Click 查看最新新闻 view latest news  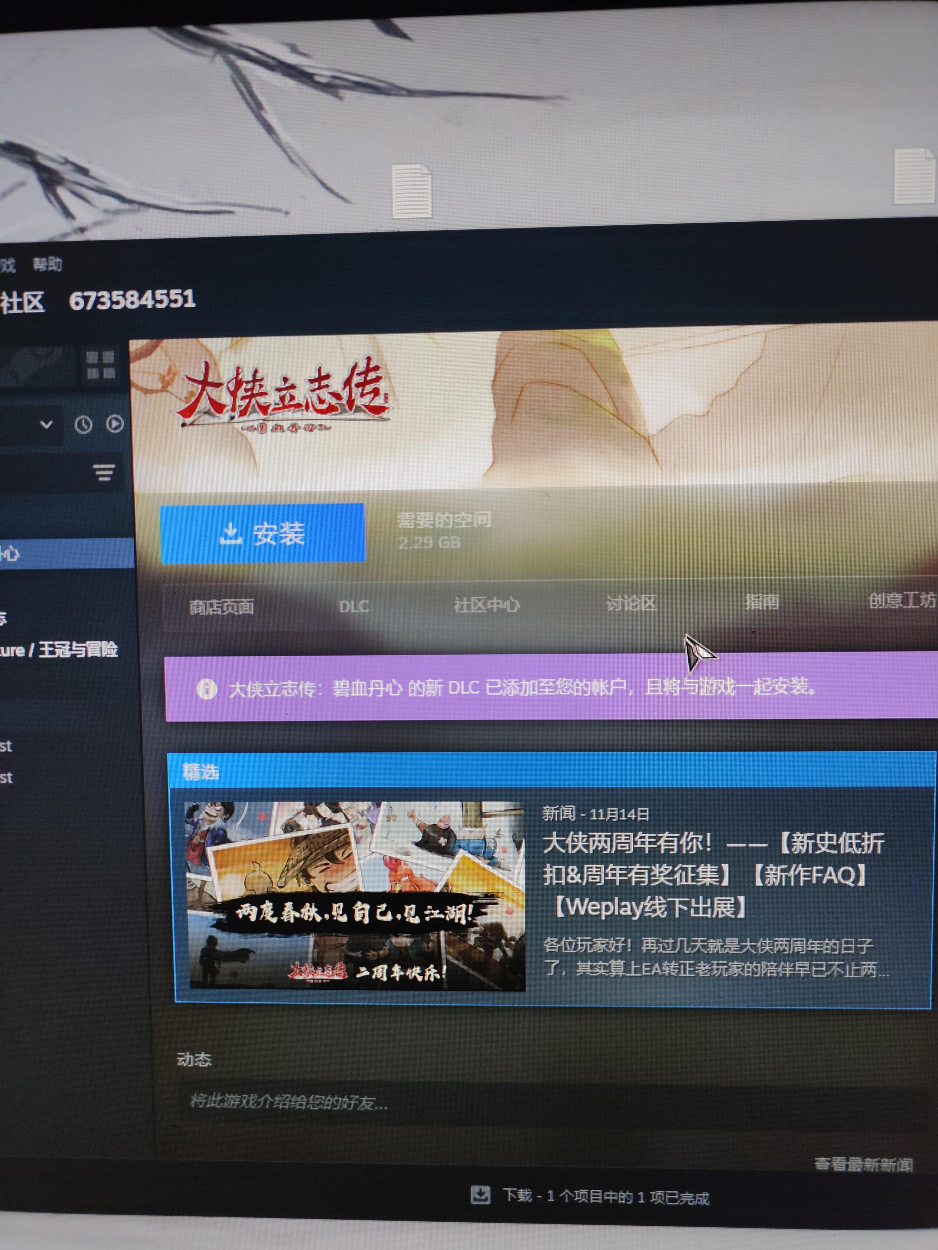click(x=863, y=1164)
